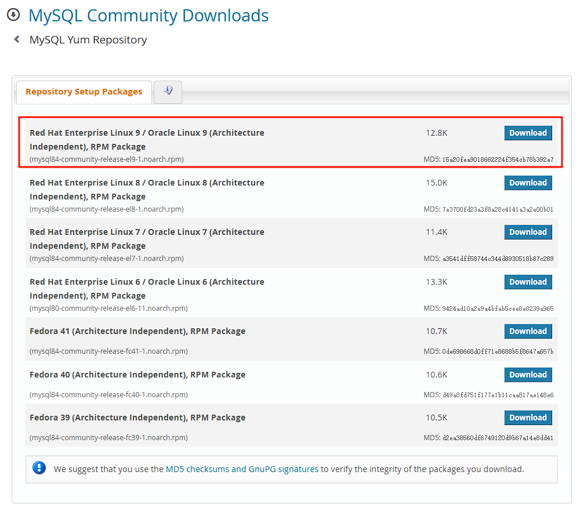Download the Fedora 40 RPM package
The height and width of the screenshot is (508, 580).
pos(528,374)
